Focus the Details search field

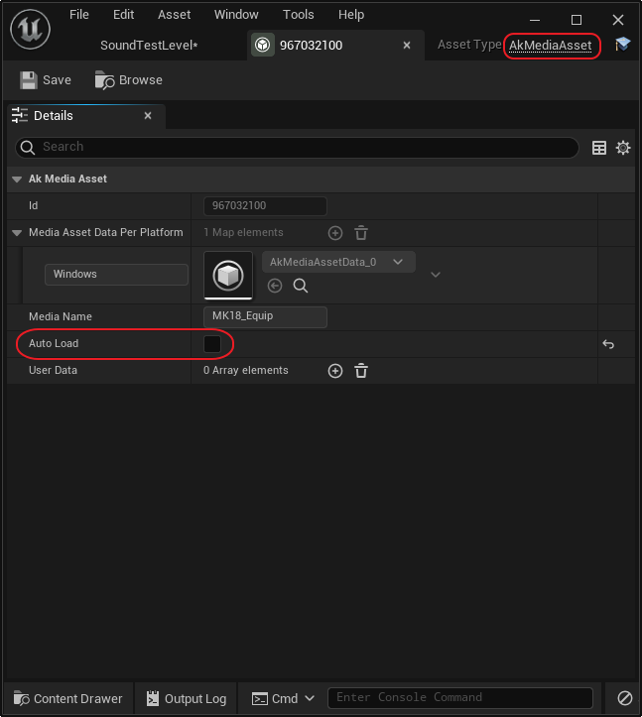pyautogui.click(x=298, y=147)
